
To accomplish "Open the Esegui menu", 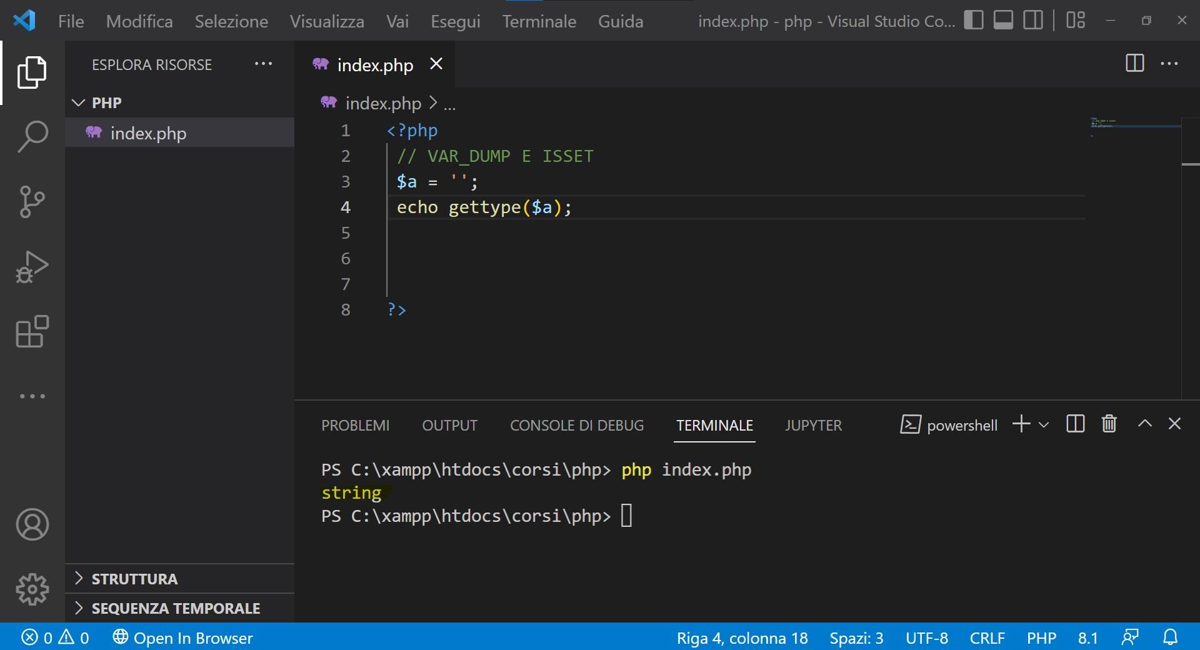I will pos(456,21).
